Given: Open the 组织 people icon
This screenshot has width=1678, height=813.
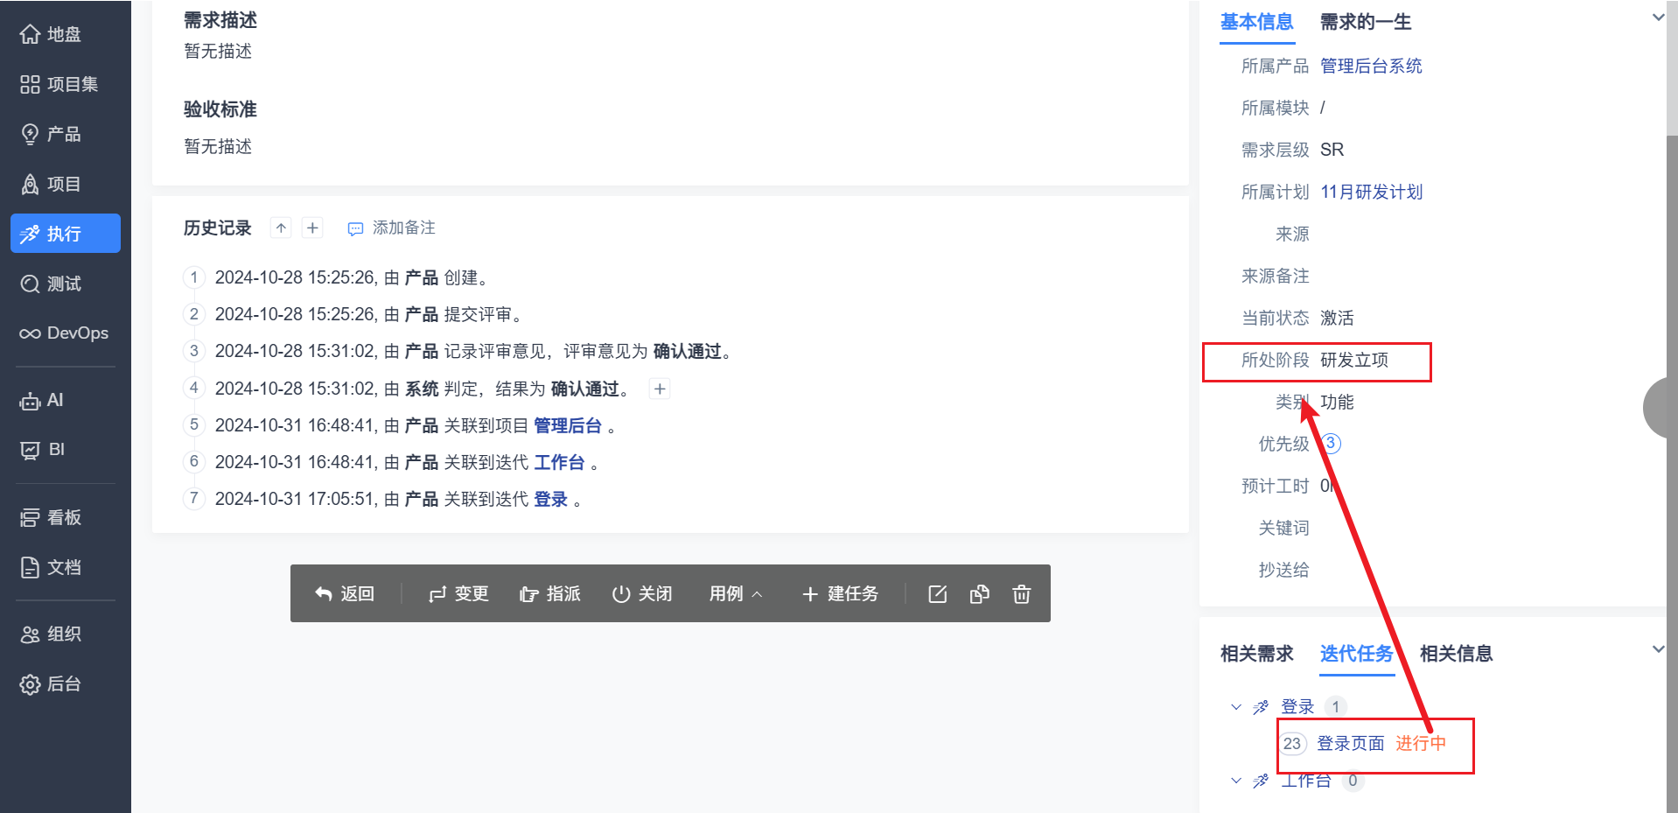Looking at the screenshot, I should pyautogui.click(x=30, y=634).
